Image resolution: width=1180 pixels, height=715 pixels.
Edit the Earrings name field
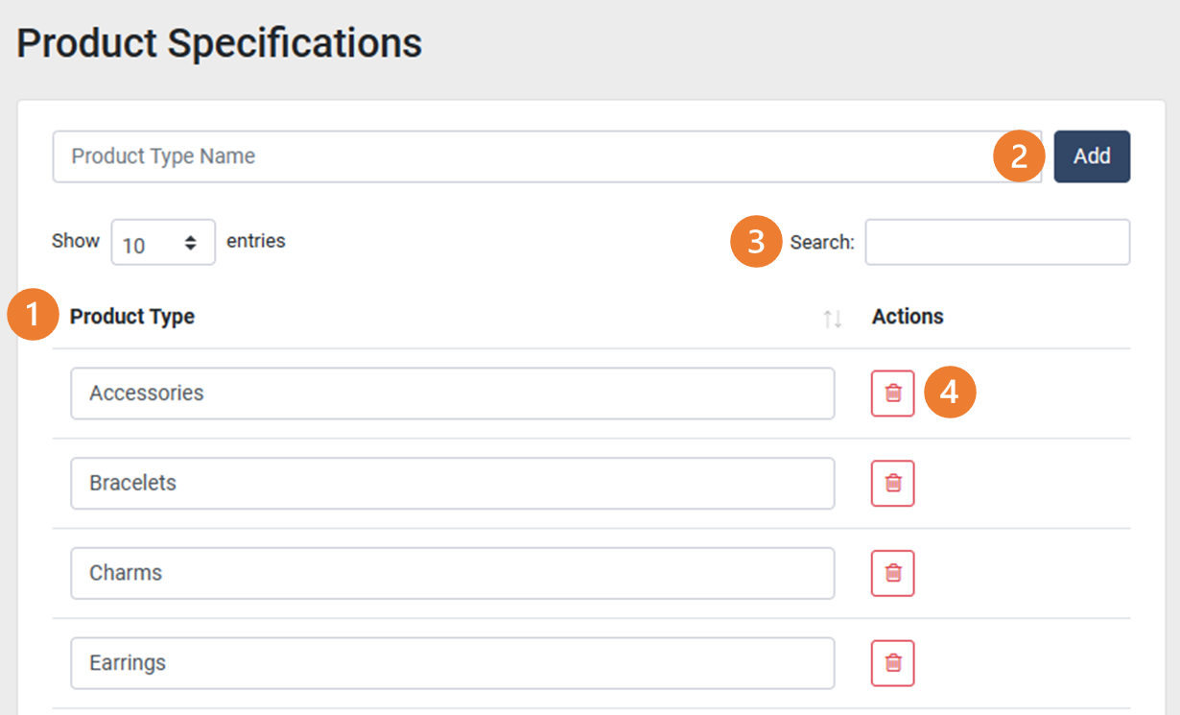pyautogui.click(x=451, y=662)
